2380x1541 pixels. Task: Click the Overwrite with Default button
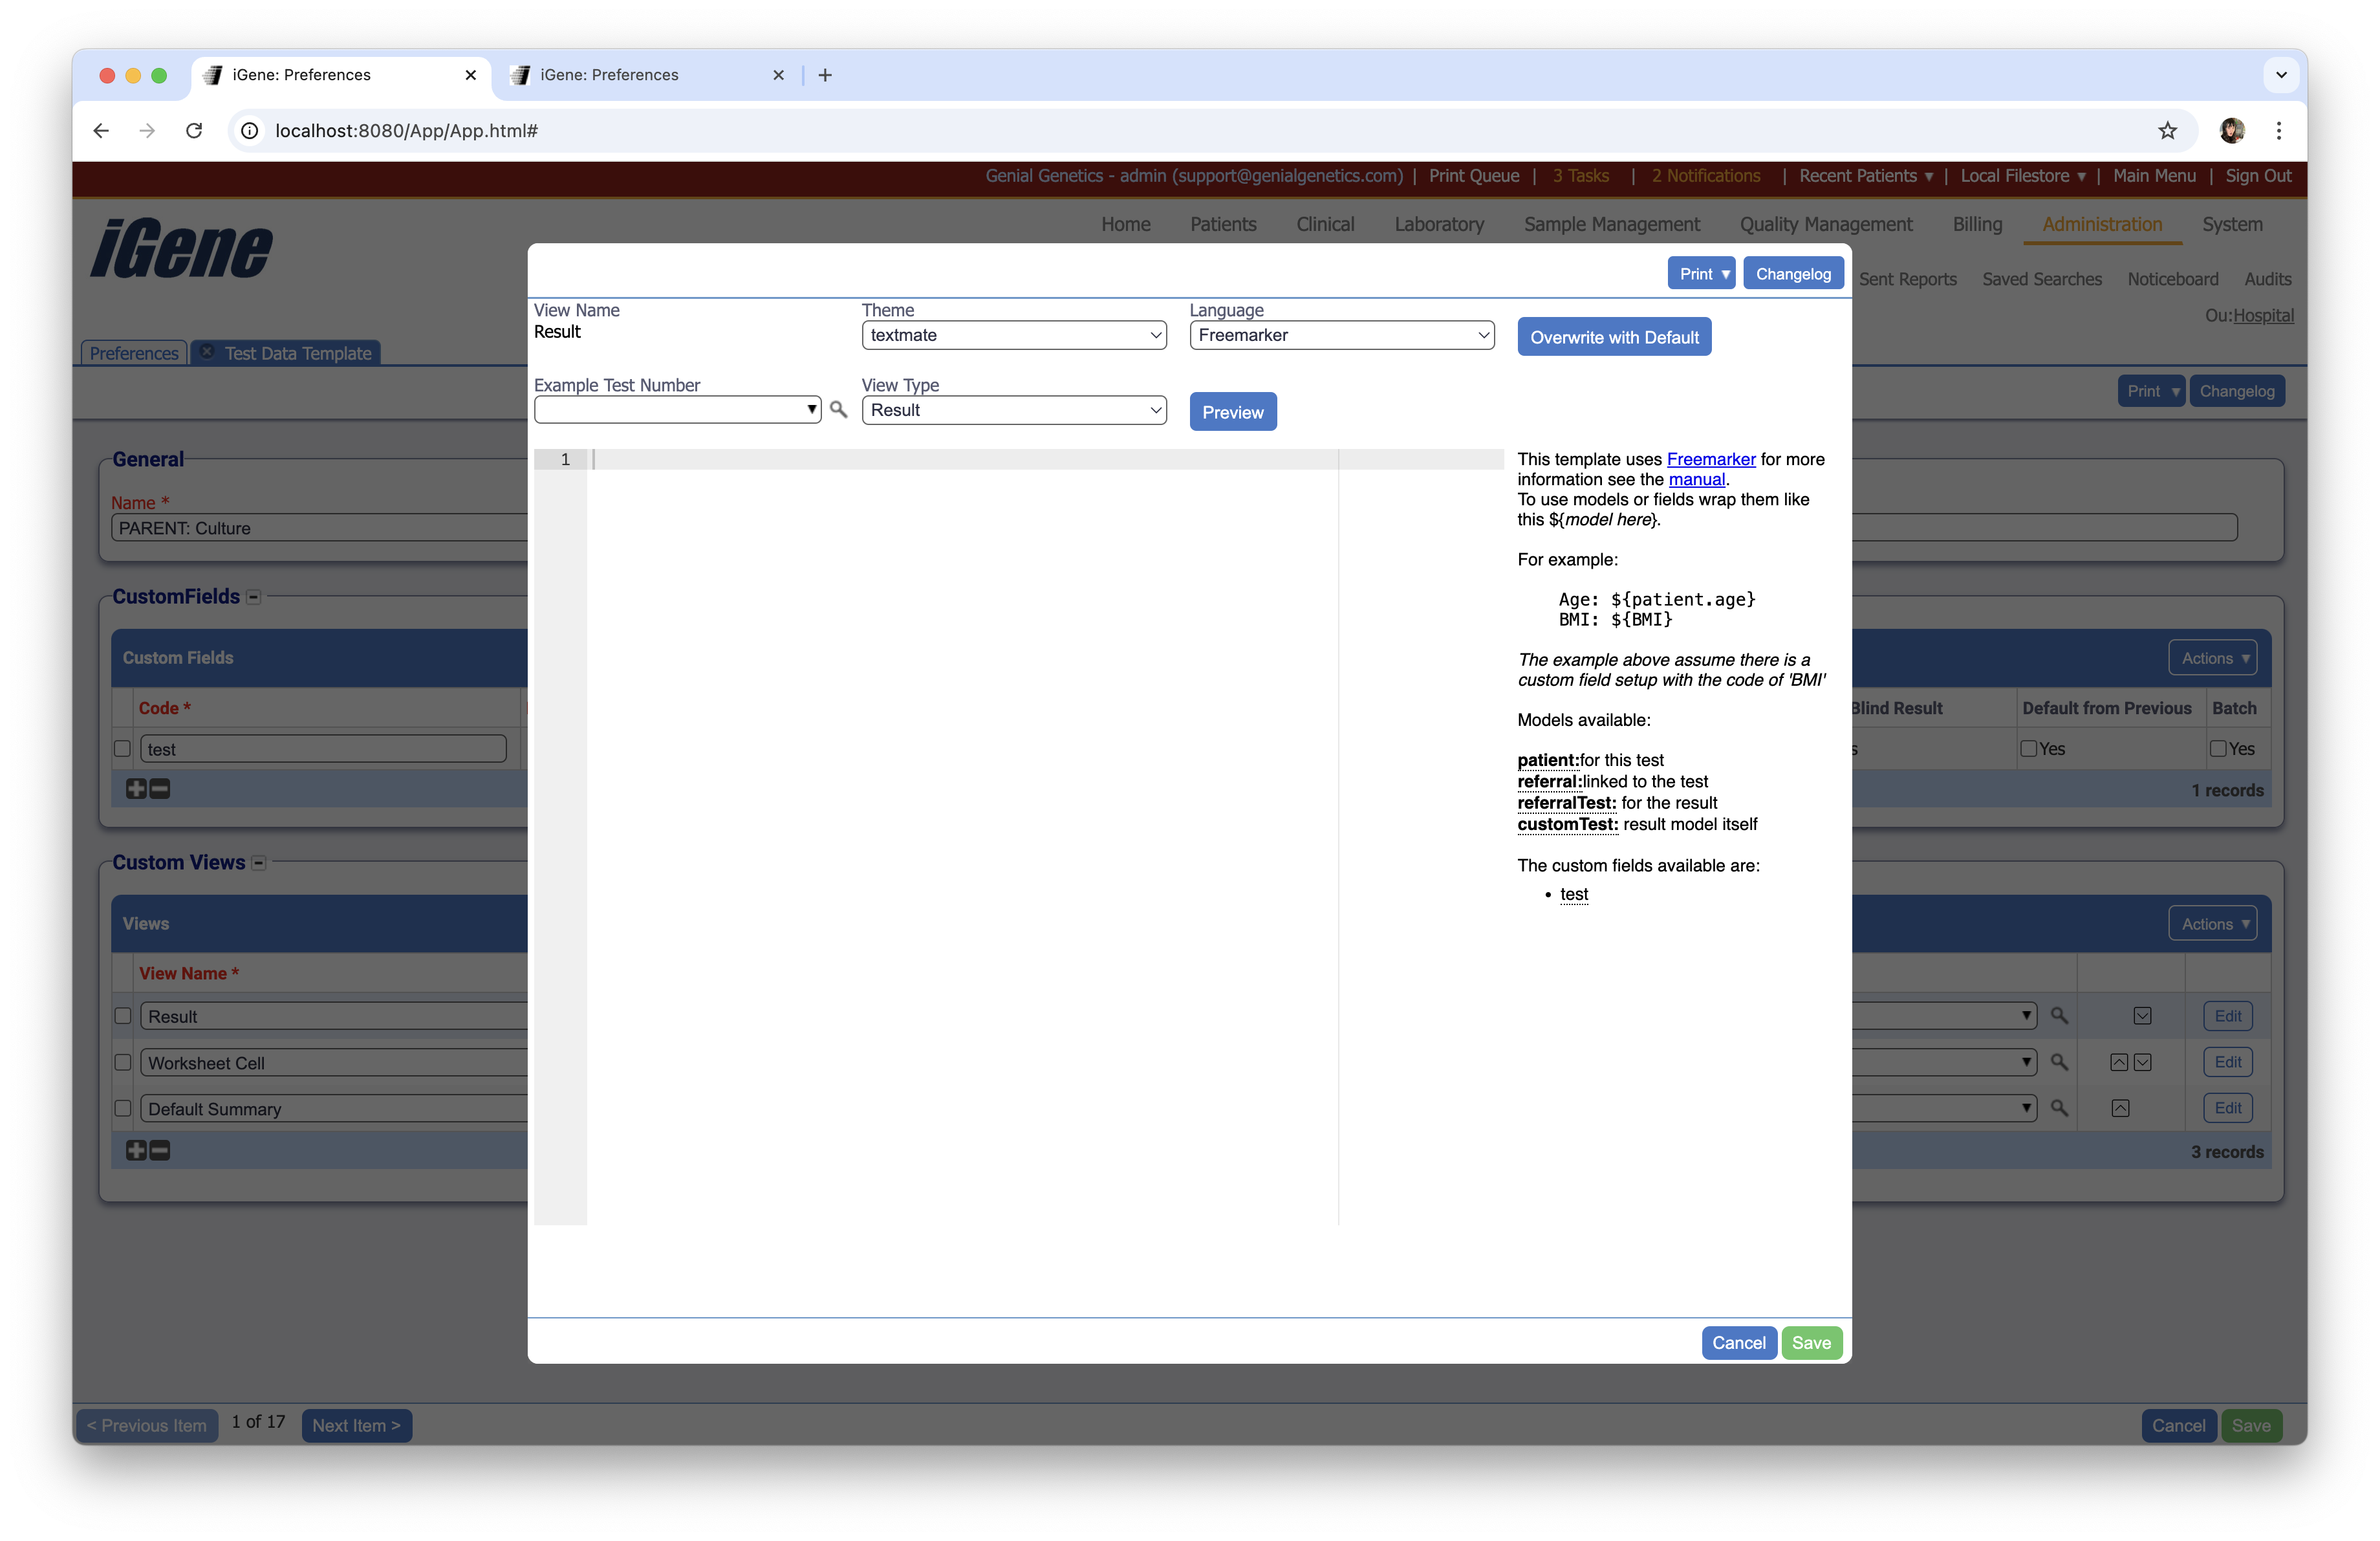pyautogui.click(x=1613, y=336)
